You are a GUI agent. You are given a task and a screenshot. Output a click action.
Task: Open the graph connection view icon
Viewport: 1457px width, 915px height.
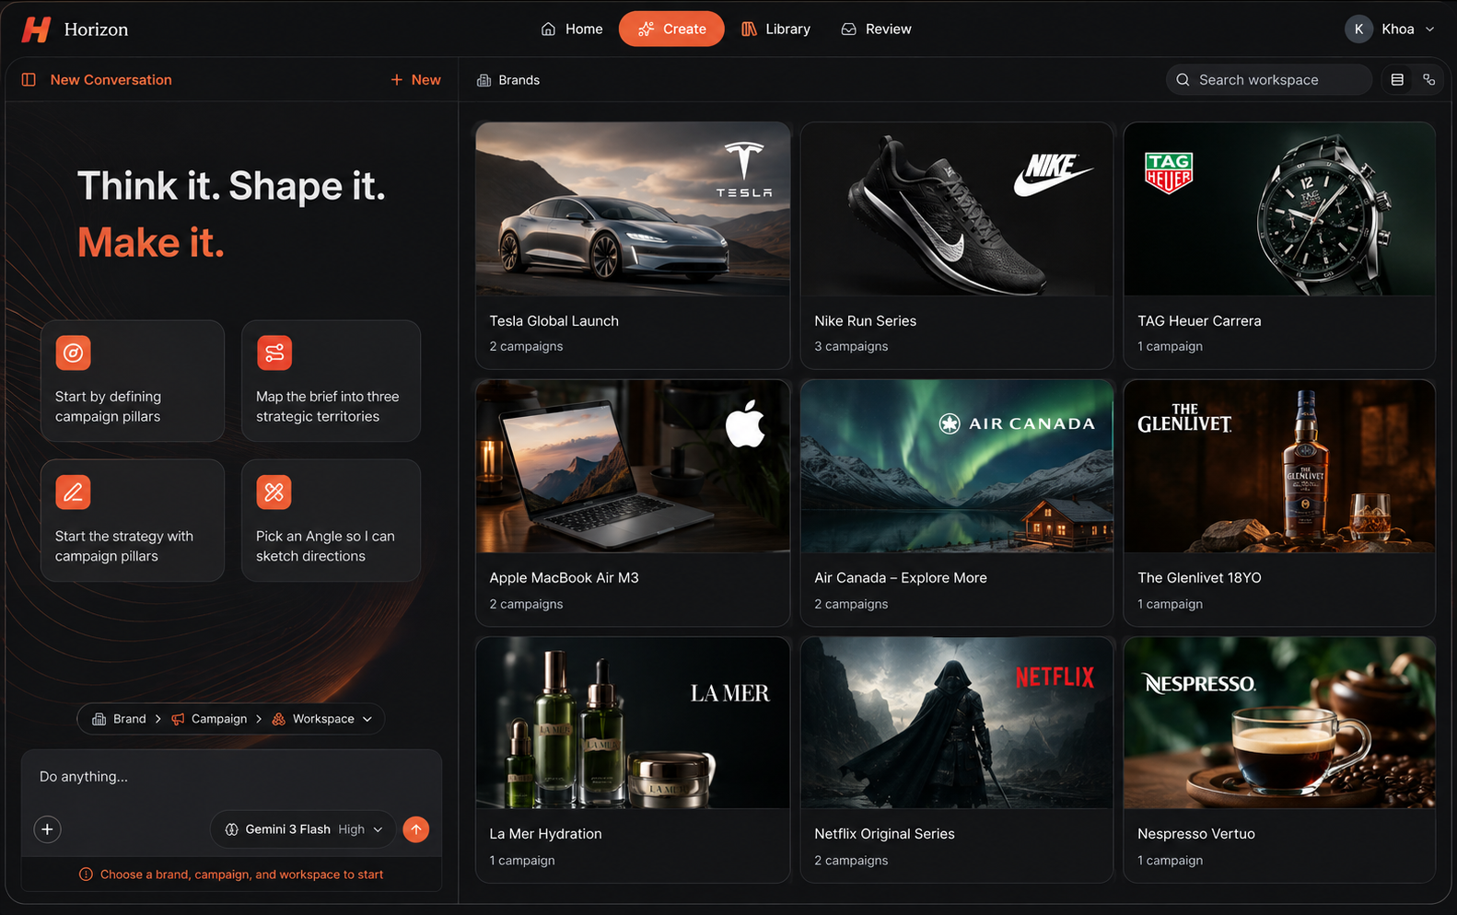pos(1428,80)
